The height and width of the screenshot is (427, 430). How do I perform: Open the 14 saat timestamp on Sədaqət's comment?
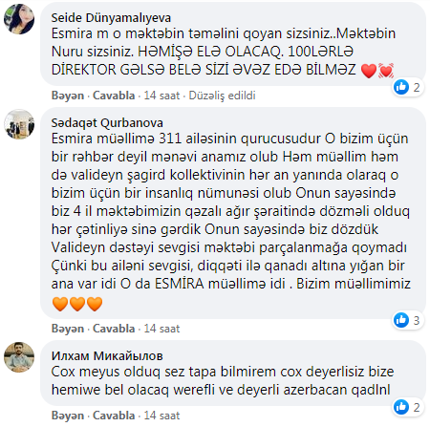click(x=161, y=329)
